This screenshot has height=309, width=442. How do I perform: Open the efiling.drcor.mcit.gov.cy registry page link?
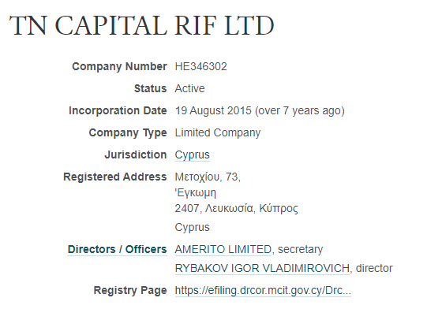coord(263,290)
